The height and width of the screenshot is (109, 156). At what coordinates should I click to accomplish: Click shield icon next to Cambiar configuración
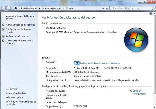coord(131,91)
